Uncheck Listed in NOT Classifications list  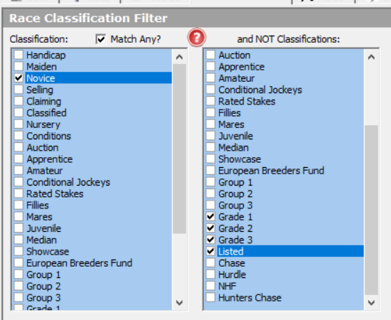210,251
